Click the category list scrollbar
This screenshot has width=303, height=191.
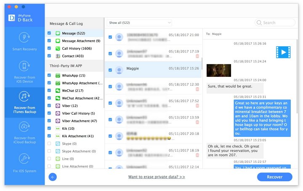click(104, 63)
